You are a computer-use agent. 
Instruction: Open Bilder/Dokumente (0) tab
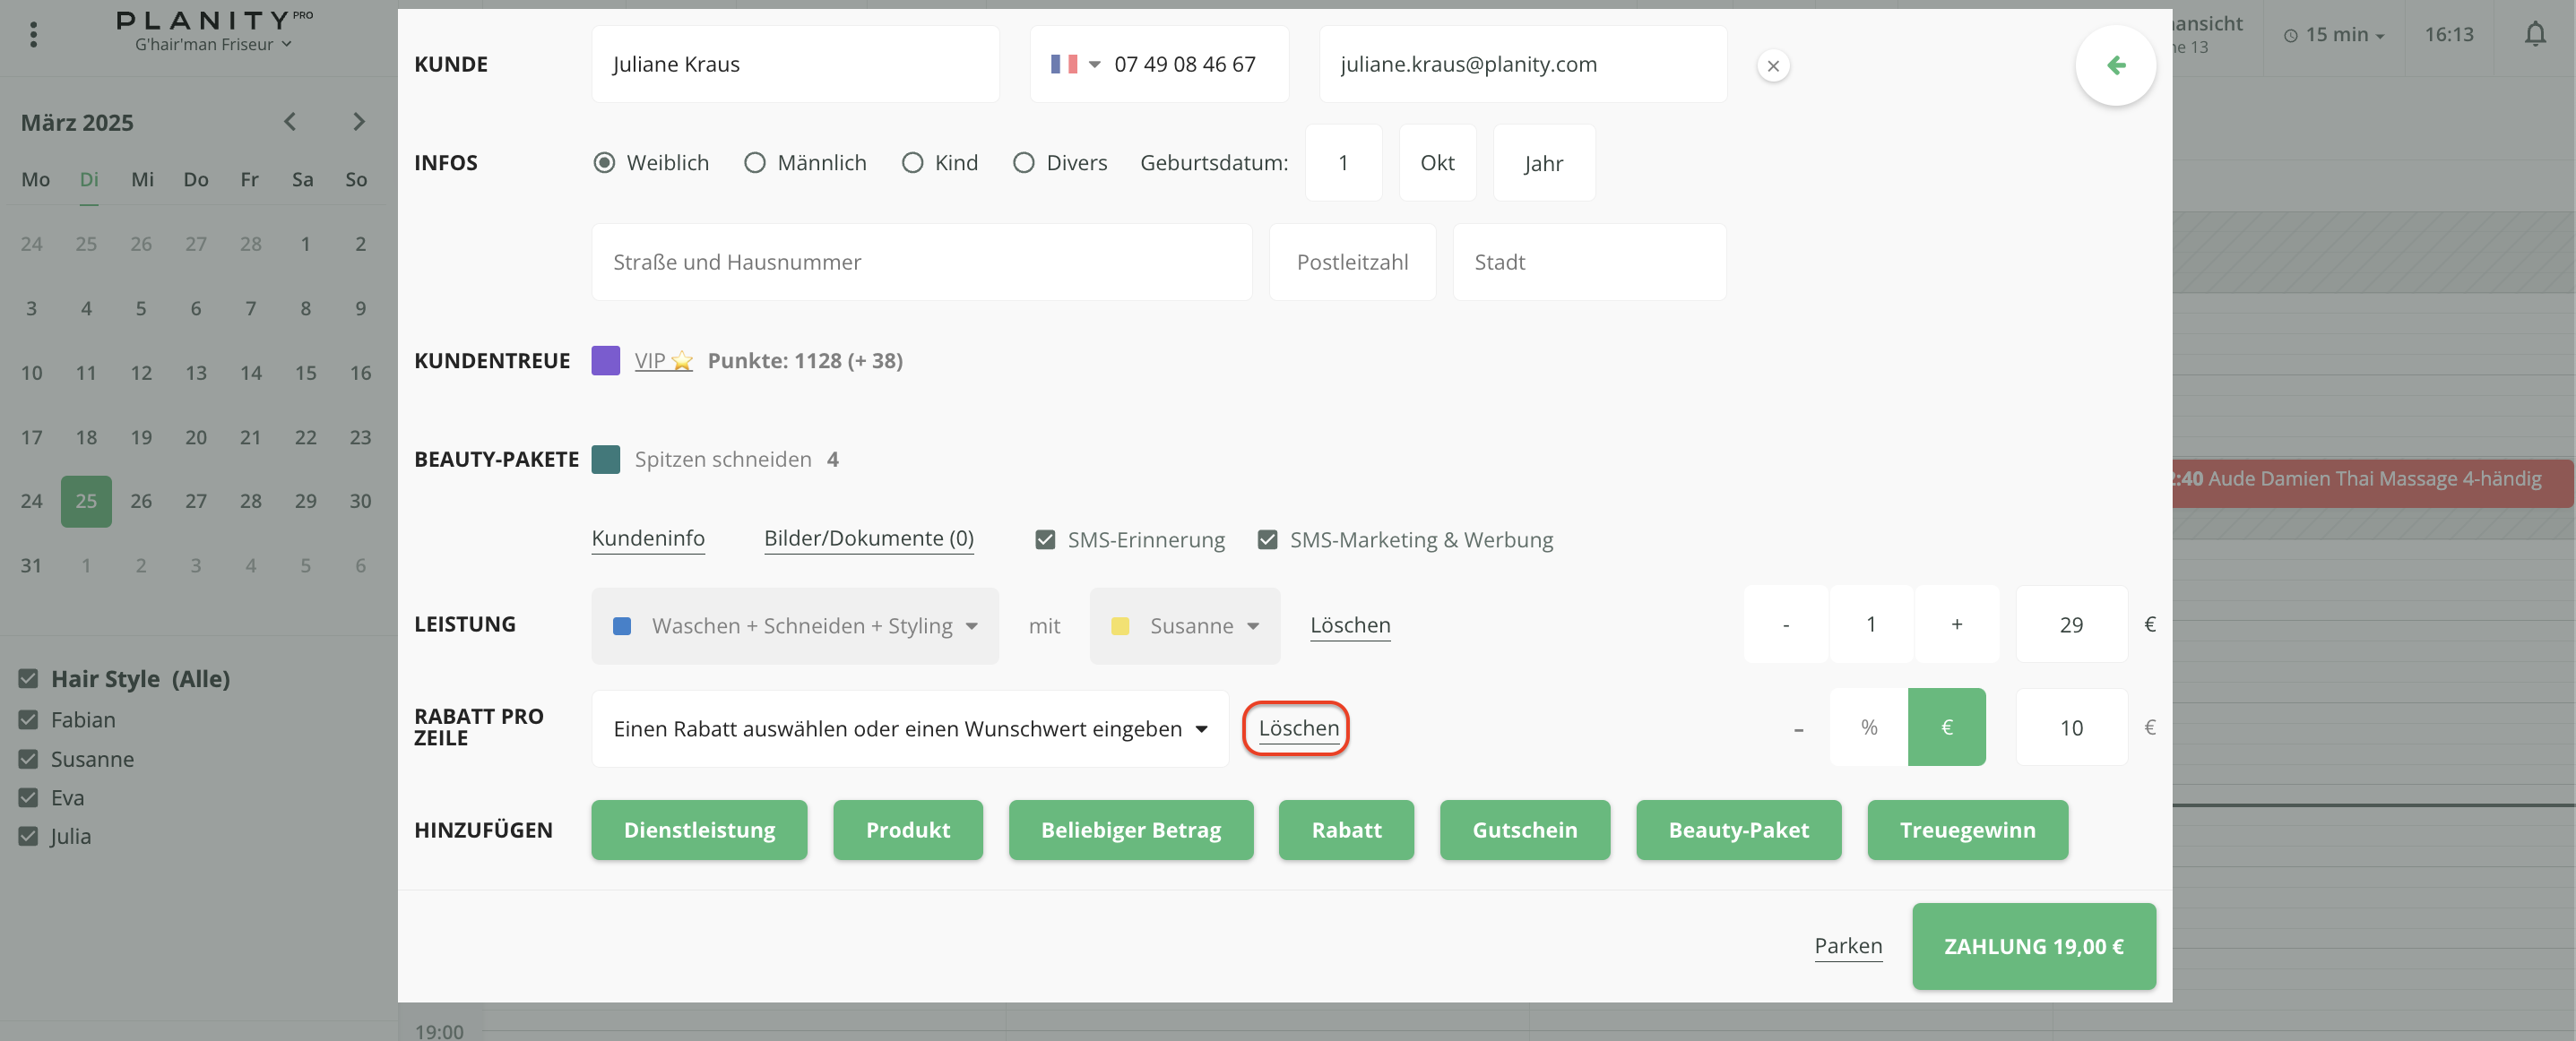point(868,538)
